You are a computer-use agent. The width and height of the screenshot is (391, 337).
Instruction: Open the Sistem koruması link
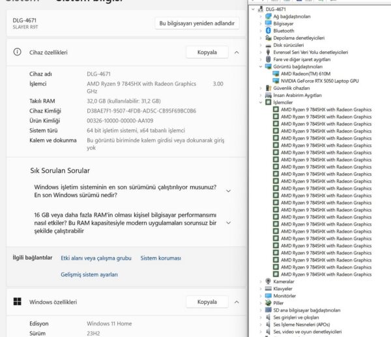point(160,258)
